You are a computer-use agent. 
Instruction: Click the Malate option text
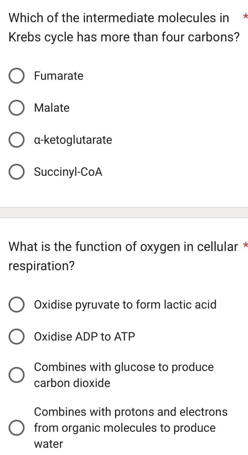(51, 108)
